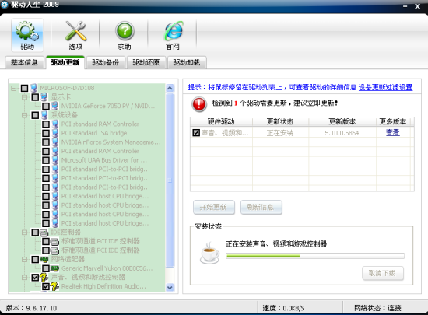Check the Generic Marvell Yukon checkbox

click(46, 268)
